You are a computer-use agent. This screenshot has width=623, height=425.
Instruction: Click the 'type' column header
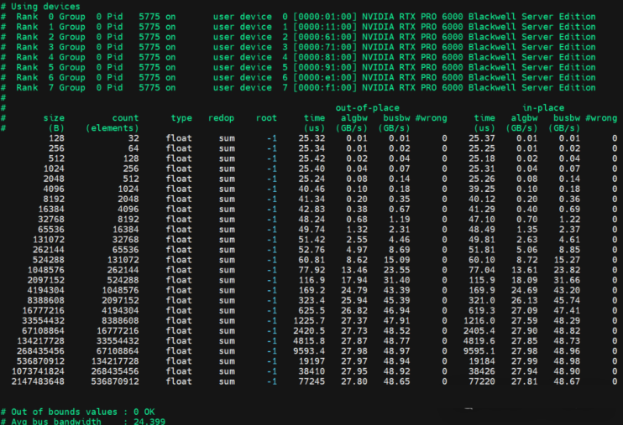[x=181, y=118]
